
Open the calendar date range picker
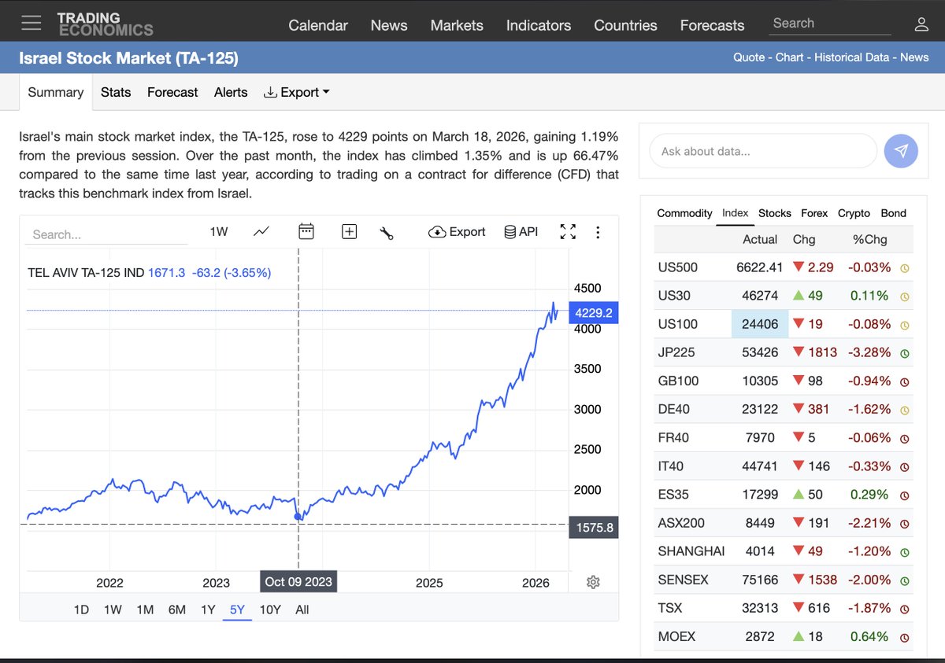(x=306, y=231)
